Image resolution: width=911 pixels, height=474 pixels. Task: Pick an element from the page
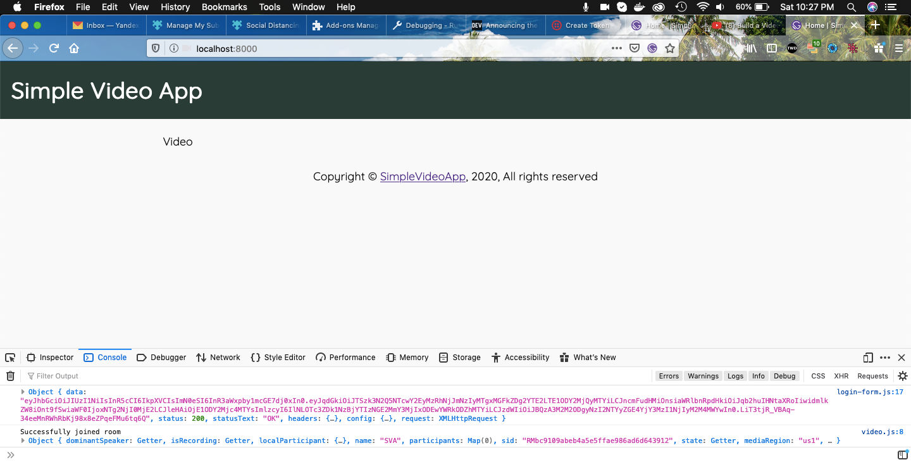(x=10, y=358)
